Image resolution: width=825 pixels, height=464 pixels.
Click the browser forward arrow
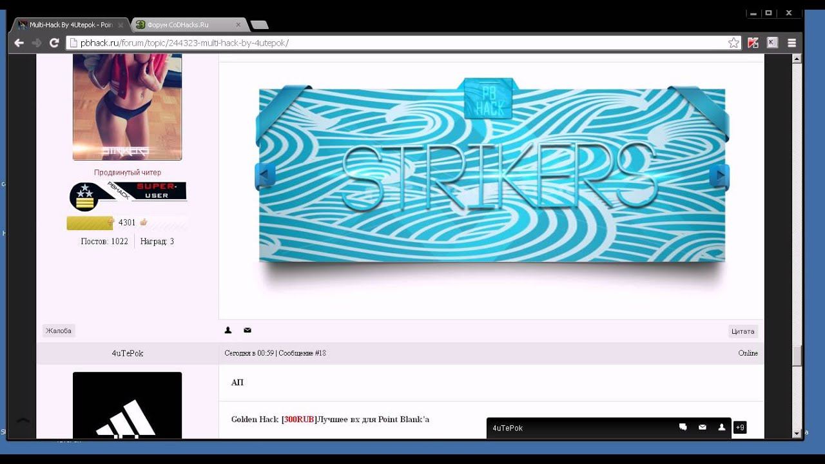click(37, 43)
